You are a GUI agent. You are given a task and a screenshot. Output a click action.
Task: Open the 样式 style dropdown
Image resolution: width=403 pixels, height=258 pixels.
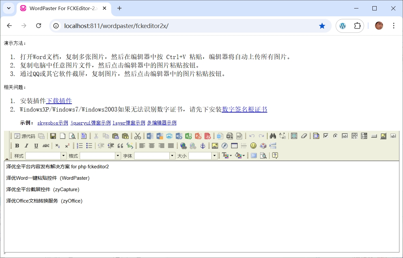pos(63,156)
